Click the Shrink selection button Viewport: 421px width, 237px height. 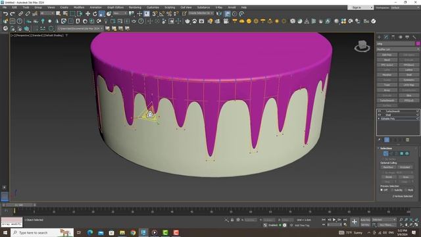(389, 177)
